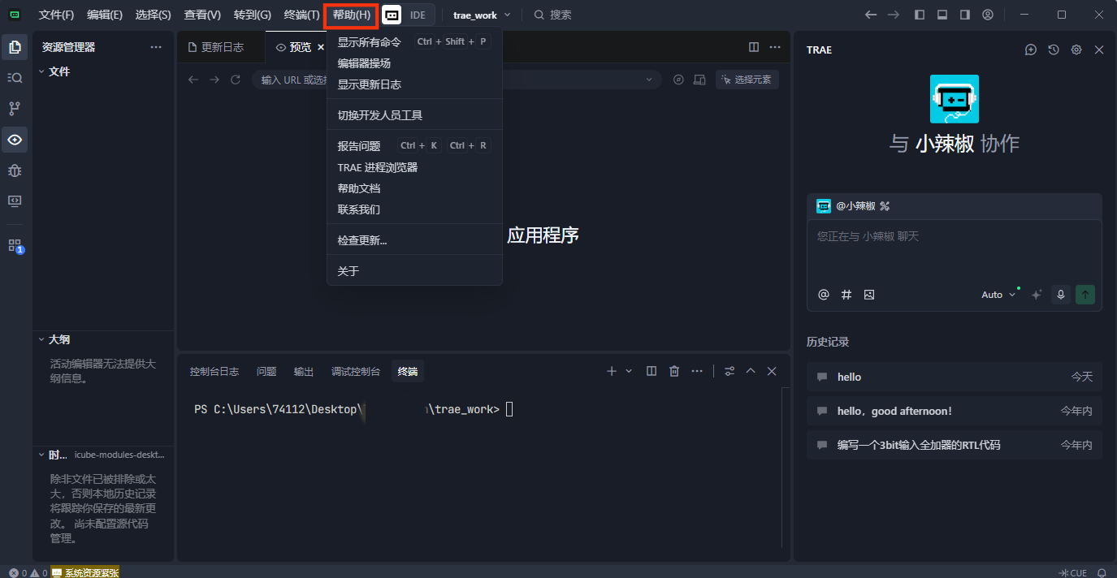Toggle the right side panel layout
This screenshot has height=578, width=1117.
[965, 15]
